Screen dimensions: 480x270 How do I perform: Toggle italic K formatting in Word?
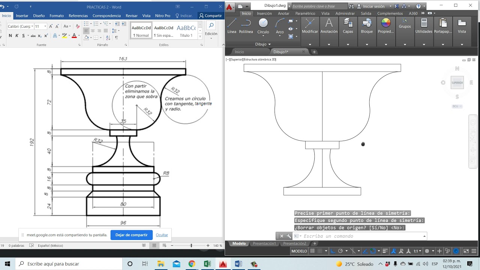click(x=17, y=36)
